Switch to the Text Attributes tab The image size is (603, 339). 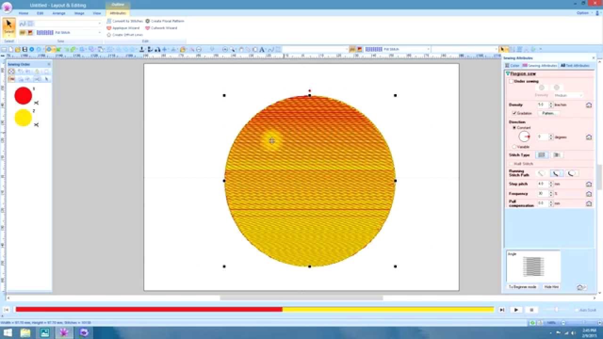[575, 65]
